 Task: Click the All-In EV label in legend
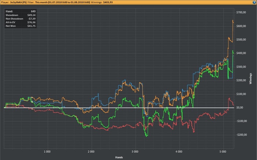(11, 22)
